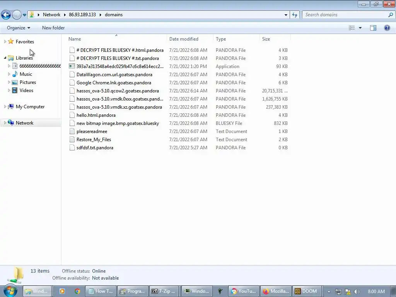Switch to YouTu... Chrome taskbar window

coord(244,291)
